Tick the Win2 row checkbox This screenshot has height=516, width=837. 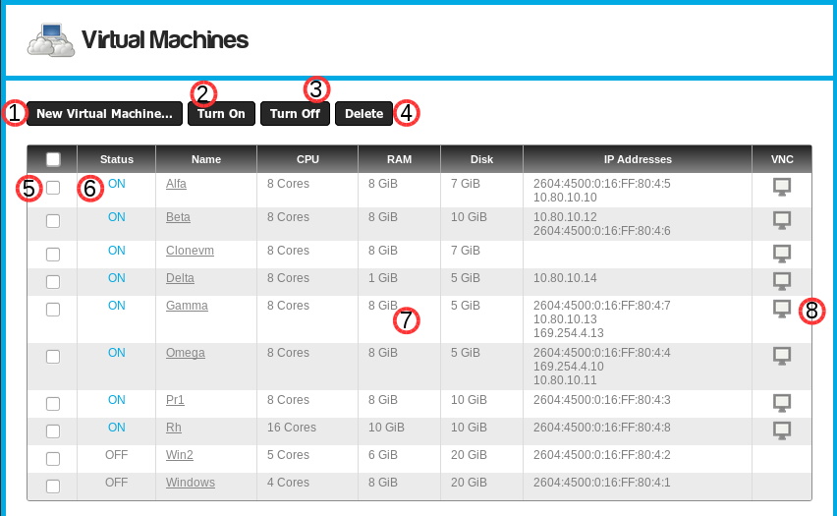[53, 459]
